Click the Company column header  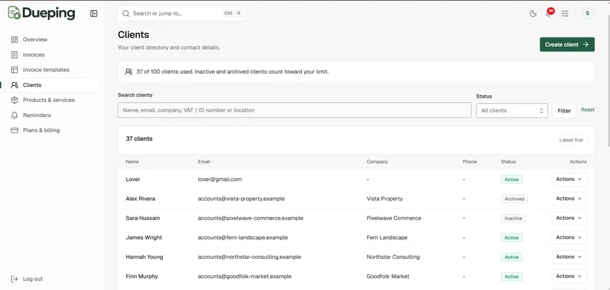click(377, 162)
